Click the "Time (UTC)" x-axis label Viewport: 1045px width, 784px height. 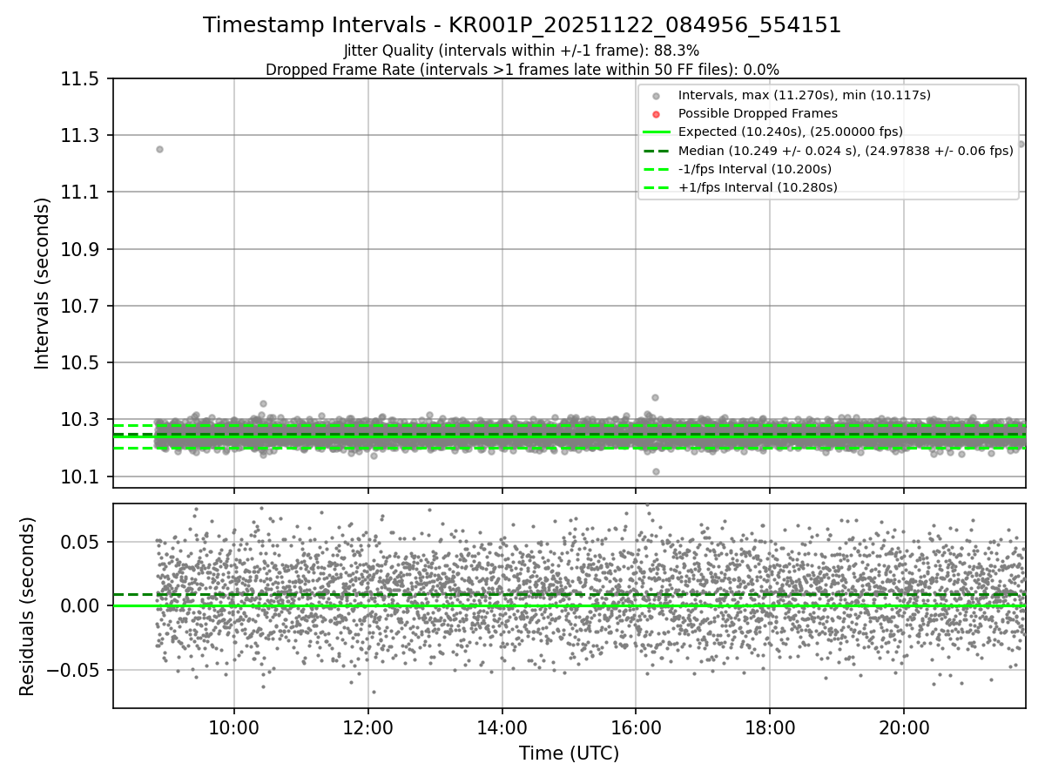[569, 754]
